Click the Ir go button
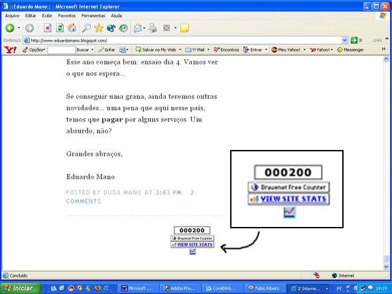Image resolution: width=392 pixels, height=294 pixels. click(357, 40)
